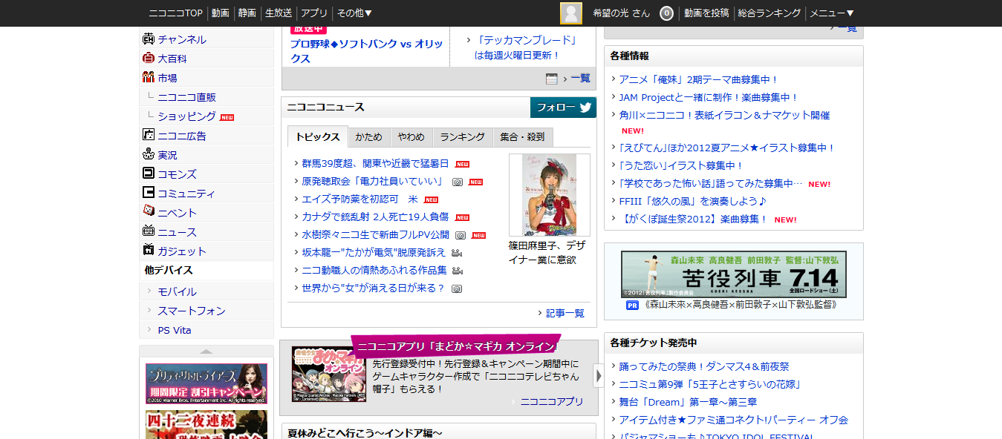Open アニメ「俺妹」2期テーマ曲募集中 link

[698, 79]
